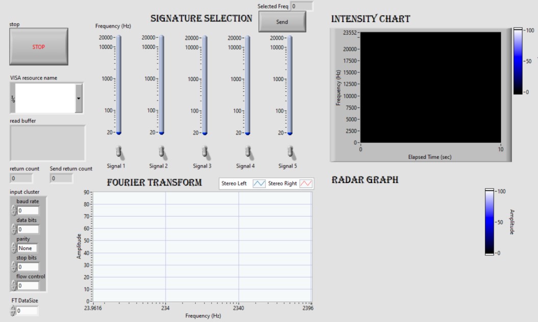Image resolution: width=538 pixels, height=322 pixels.
Task: Click the read buffer text area
Action: (x=47, y=143)
